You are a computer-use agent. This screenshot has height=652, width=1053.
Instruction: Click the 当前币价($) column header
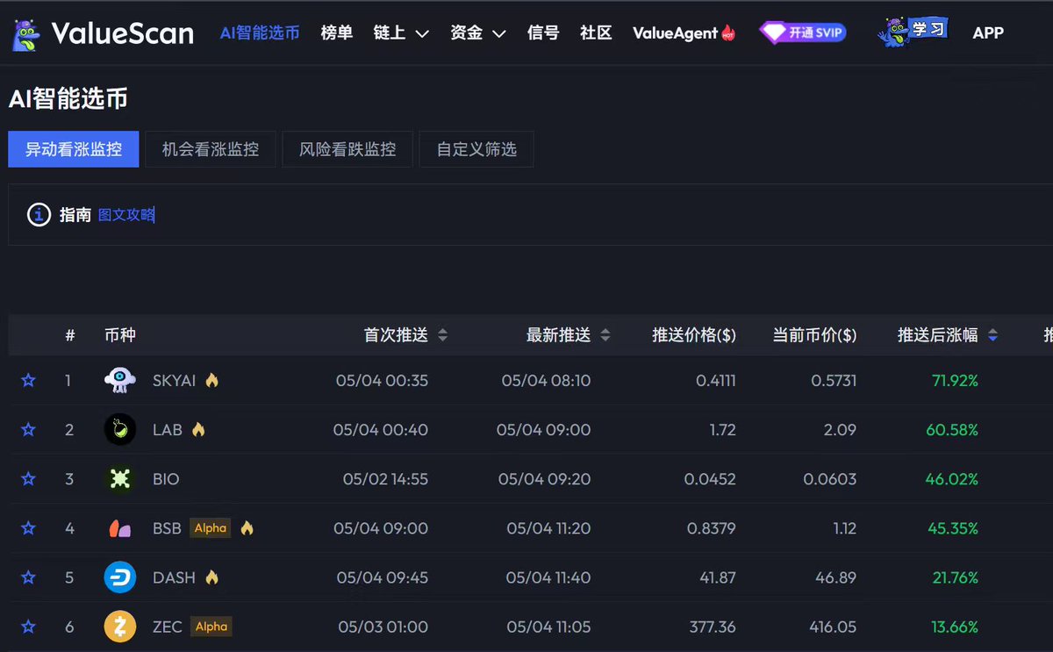click(814, 335)
